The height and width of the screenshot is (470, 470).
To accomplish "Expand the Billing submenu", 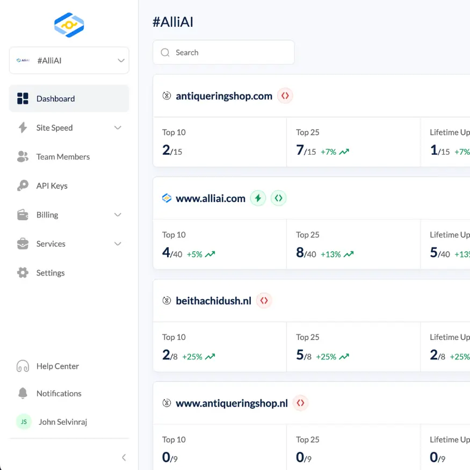I will (118, 215).
